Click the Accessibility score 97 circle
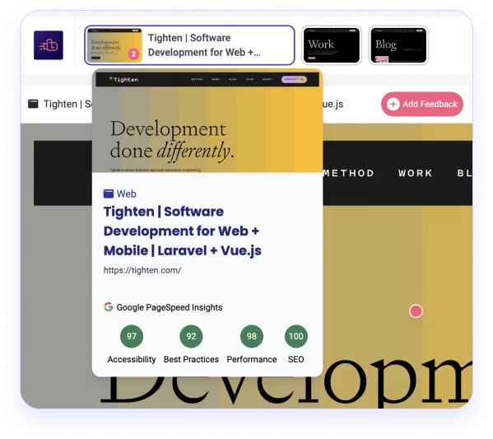The image size is (493, 439). pos(132,336)
